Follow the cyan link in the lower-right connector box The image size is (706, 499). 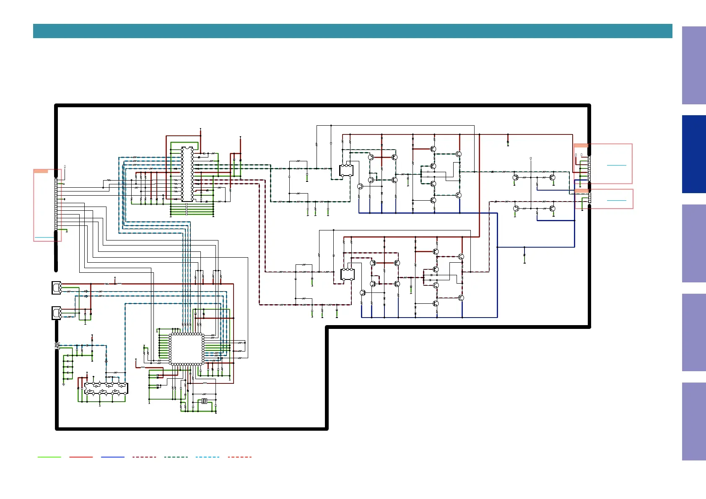(x=616, y=201)
